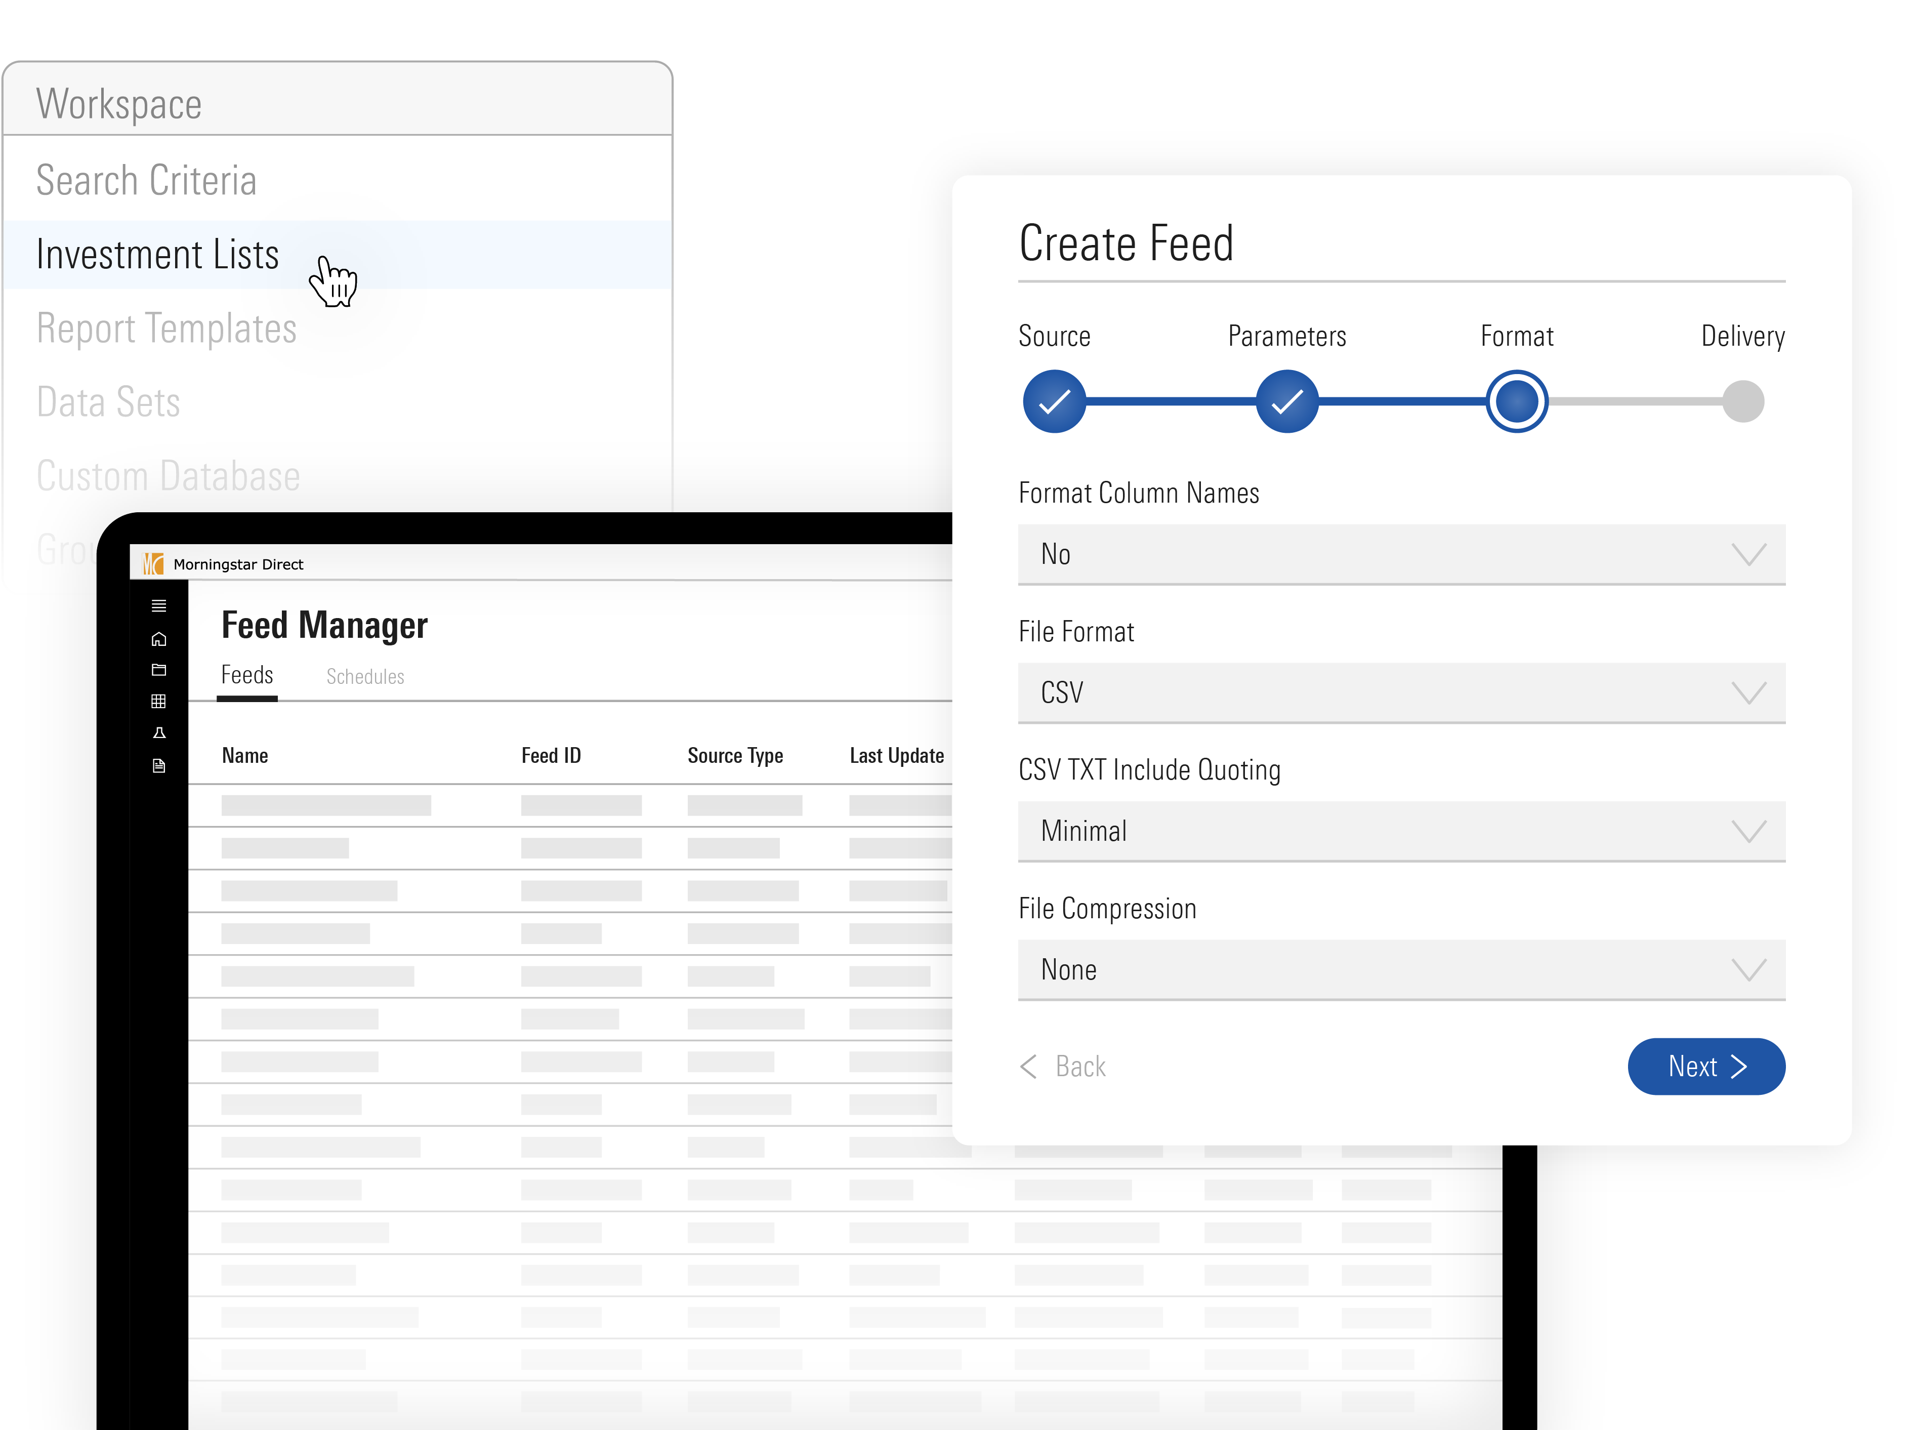Image resolution: width=1917 pixels, height=1430 pixels.
Task: Expand the Format Column Names dropdown
Action: point(1401,554)
